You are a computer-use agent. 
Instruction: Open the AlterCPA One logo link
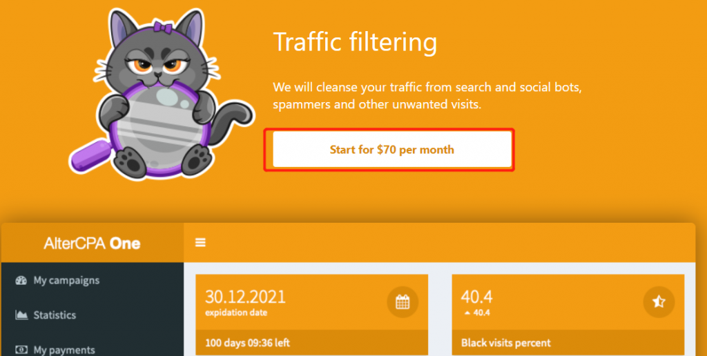92,244
